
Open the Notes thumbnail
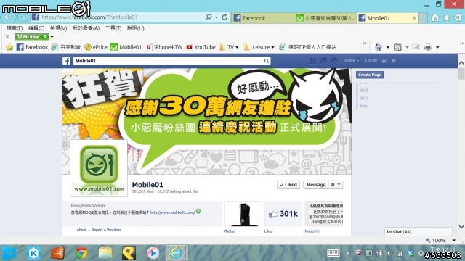click(324, 214)
